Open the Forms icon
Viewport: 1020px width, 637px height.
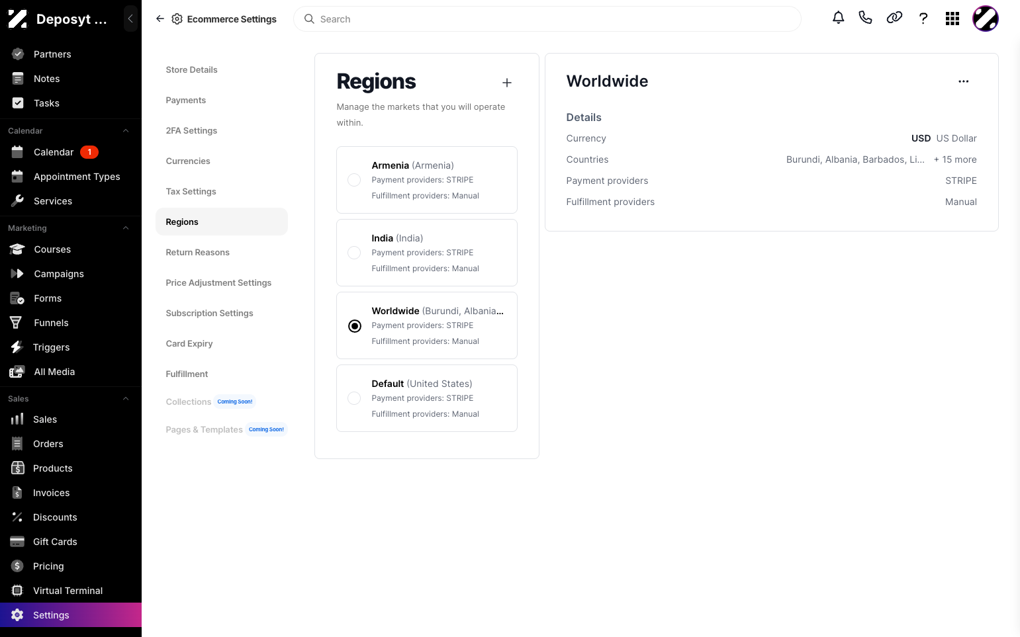pos(18,298)
